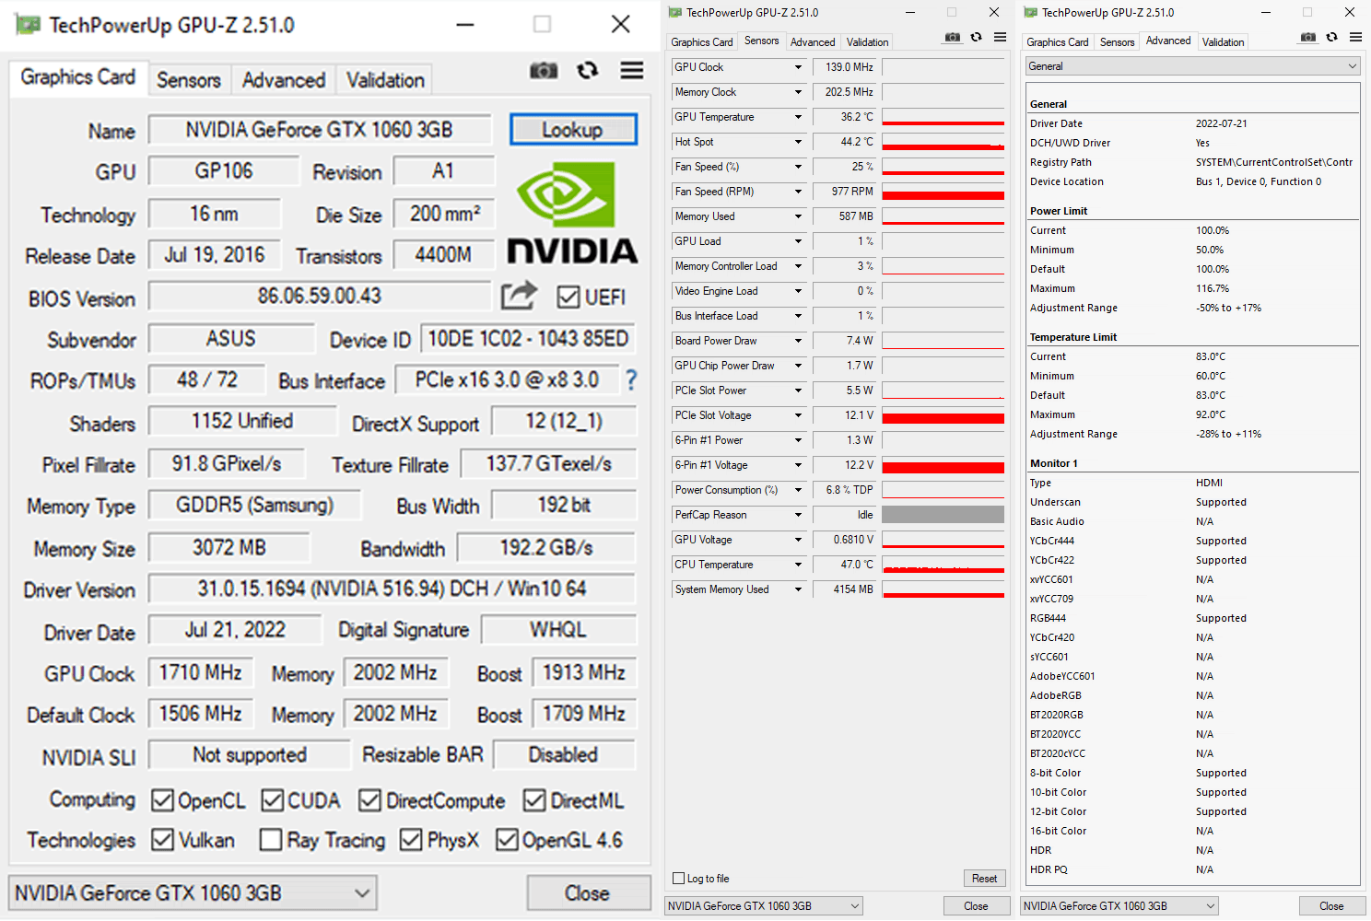Click GPU-Z app icon in Advanced title bar

click(x=1031, y=13)
